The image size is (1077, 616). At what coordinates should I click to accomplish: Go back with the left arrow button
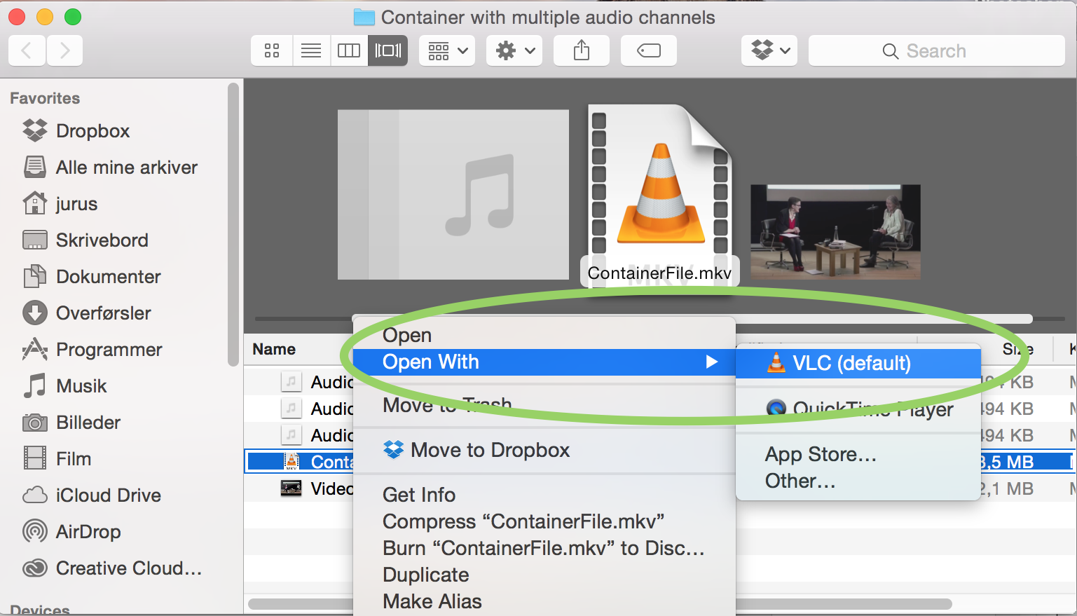(x=27, y=50)
